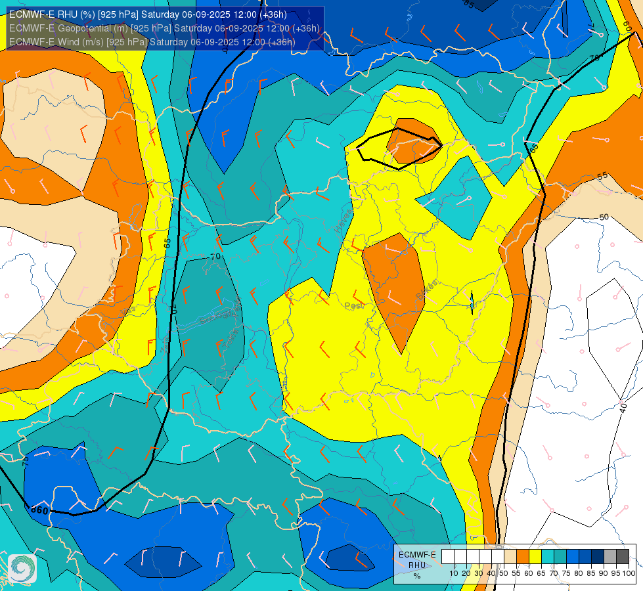Click the legend tick label '10'

tap(454, 573)
